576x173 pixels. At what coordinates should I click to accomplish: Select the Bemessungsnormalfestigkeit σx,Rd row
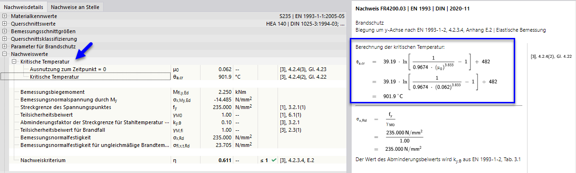pos(174,137)
